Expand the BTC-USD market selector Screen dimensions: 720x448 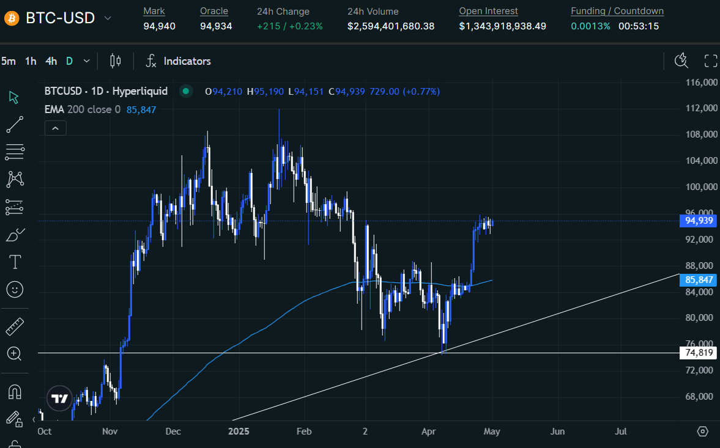coord(108,18)
